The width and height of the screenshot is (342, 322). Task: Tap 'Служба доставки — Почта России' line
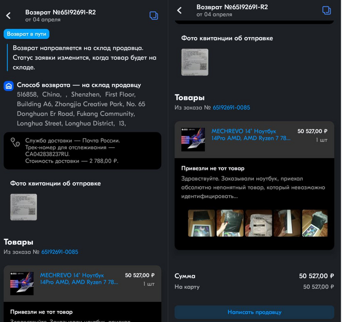(x=73, y=141)
